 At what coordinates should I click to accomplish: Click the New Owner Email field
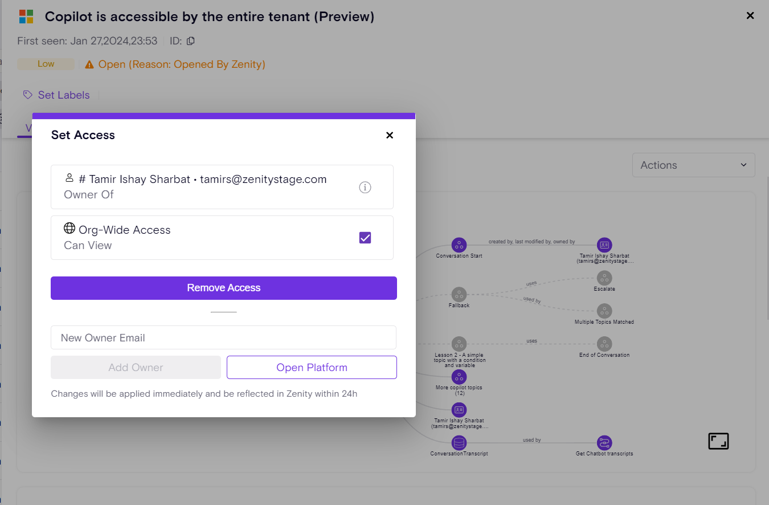pyautogui.click(x=223, y=338)
